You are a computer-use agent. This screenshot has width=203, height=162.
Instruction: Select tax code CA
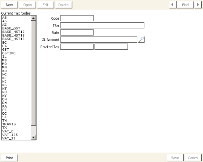(x=16, y=46)
